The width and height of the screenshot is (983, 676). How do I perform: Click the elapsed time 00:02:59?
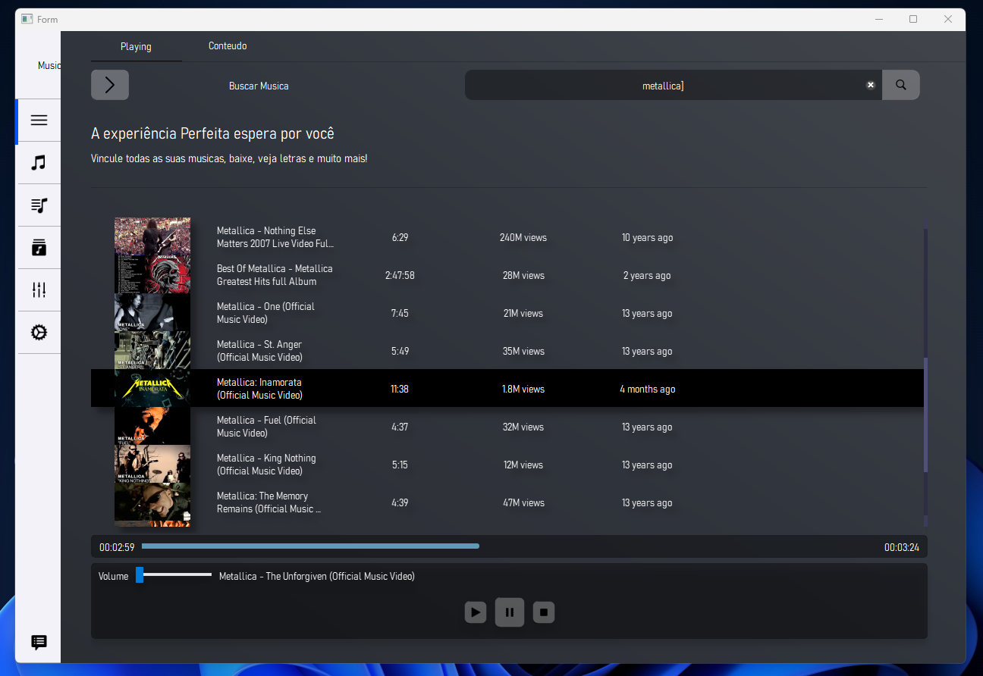coord(117,547)
